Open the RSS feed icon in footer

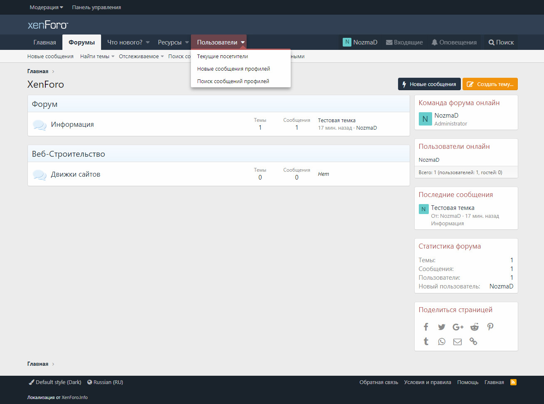click(x=513, y=382)
